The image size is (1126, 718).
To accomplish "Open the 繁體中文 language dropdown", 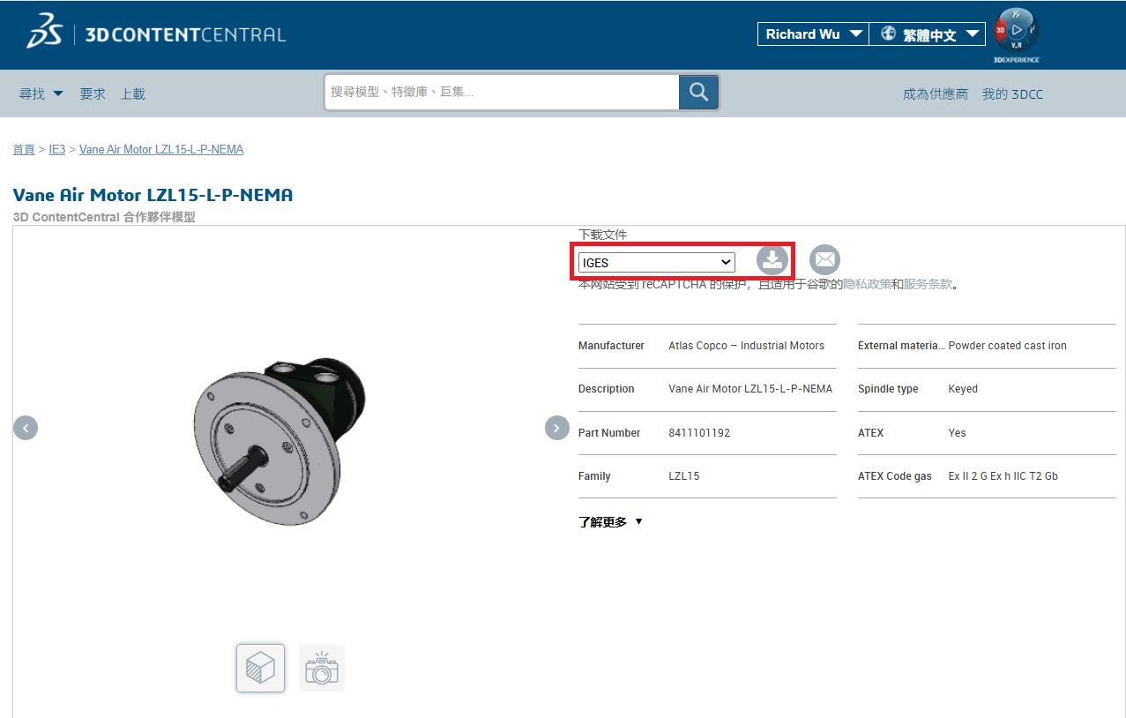I will click(x=928, y=34).
